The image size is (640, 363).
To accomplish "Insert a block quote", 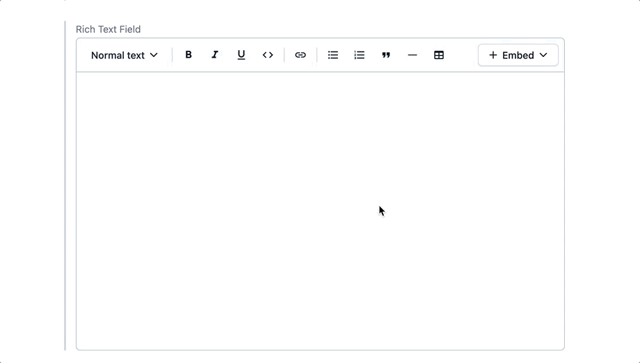I will (x=385, y=55).
